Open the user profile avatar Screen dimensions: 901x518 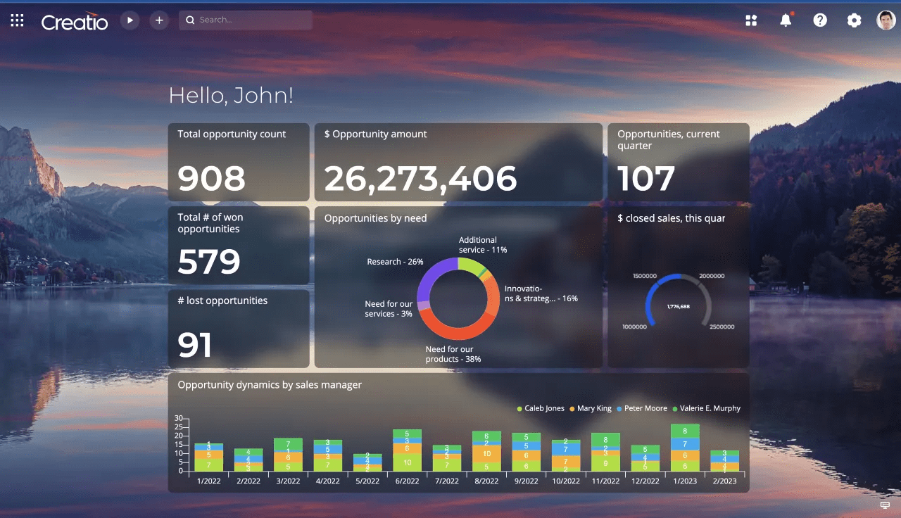tap(886, 20)
